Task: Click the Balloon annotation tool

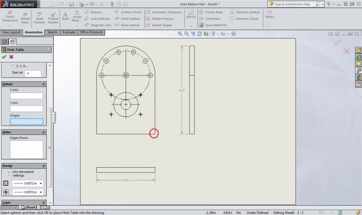Action: coord(93,12)
